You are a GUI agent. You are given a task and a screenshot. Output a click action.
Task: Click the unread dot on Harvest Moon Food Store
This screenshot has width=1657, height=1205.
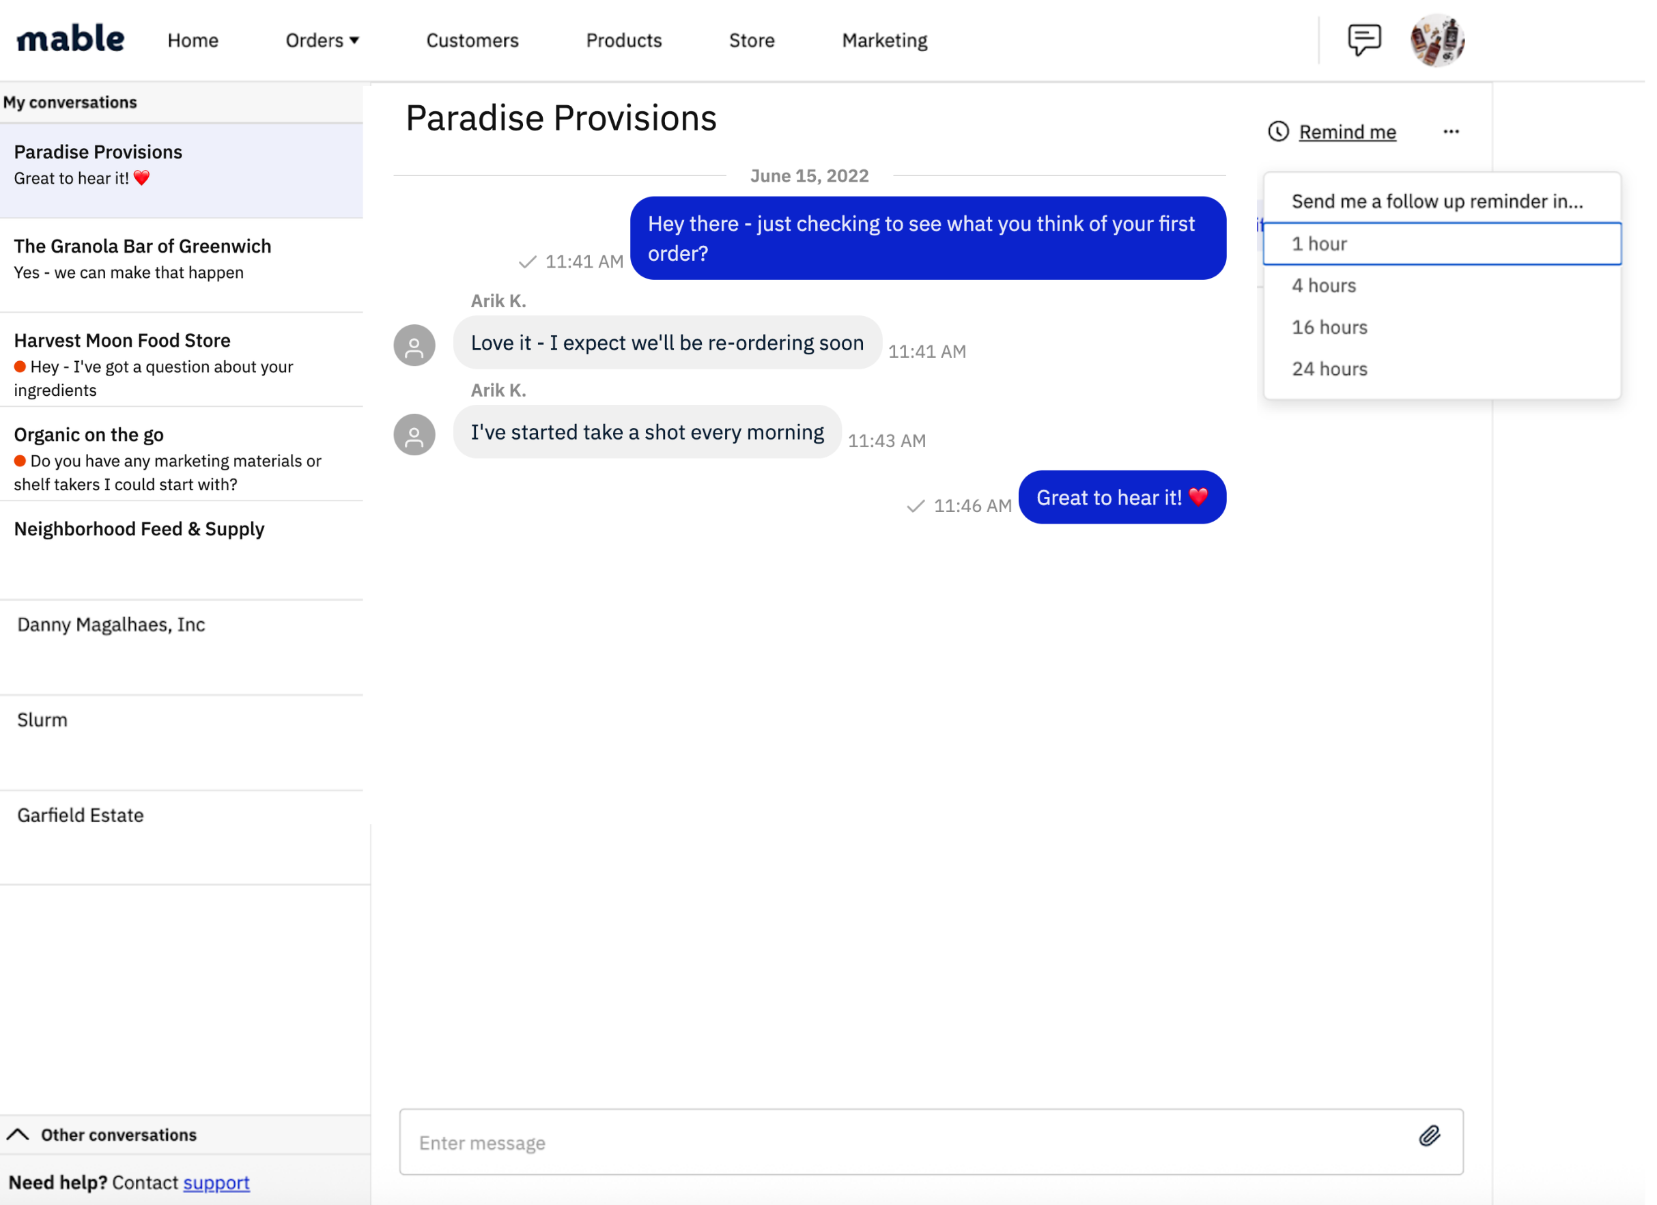[x=20, y=366]
